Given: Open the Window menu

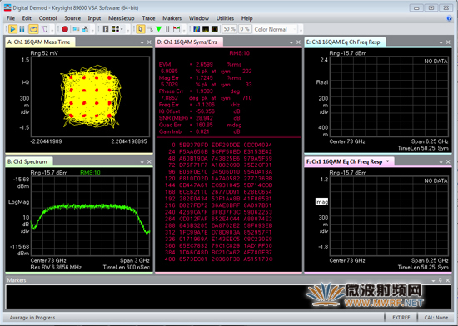Looking at the screenshot, I should (x=199, y=18).
